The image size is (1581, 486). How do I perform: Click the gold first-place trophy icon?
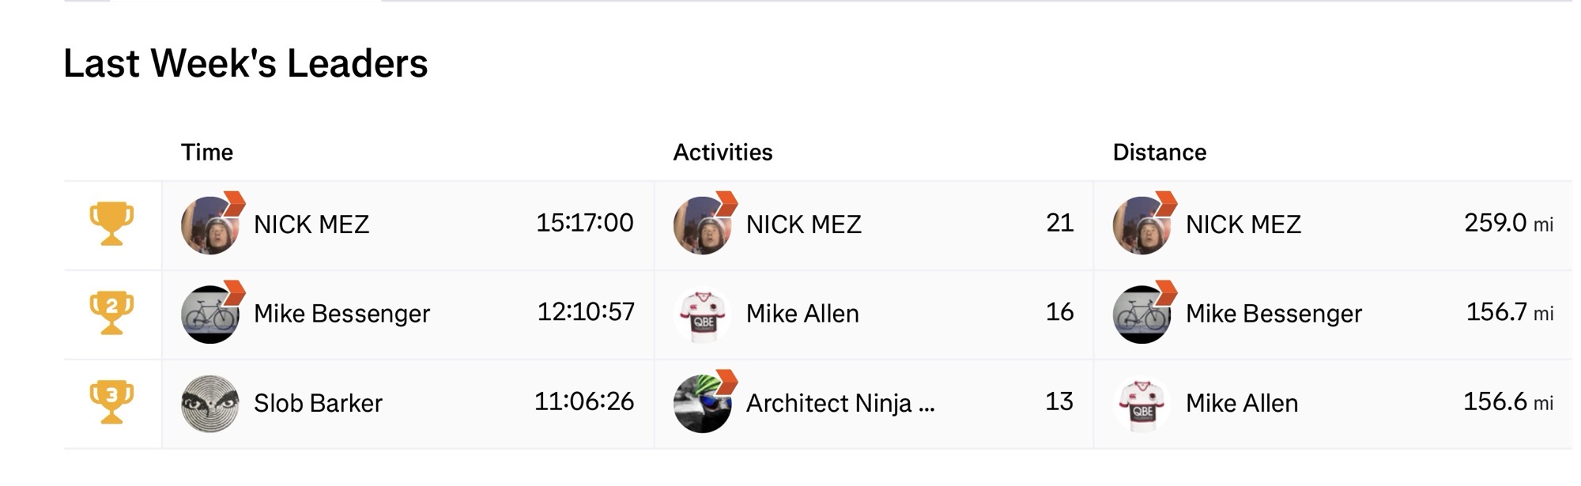pyautogui.click(x=111, y=224)
